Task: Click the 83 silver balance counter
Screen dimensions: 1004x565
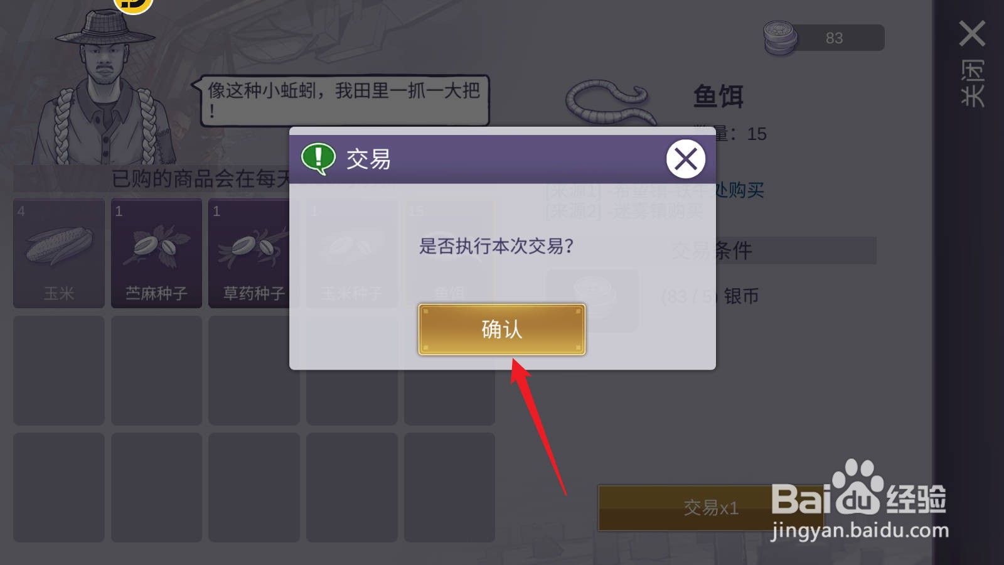Action: [x=834, y=38]
